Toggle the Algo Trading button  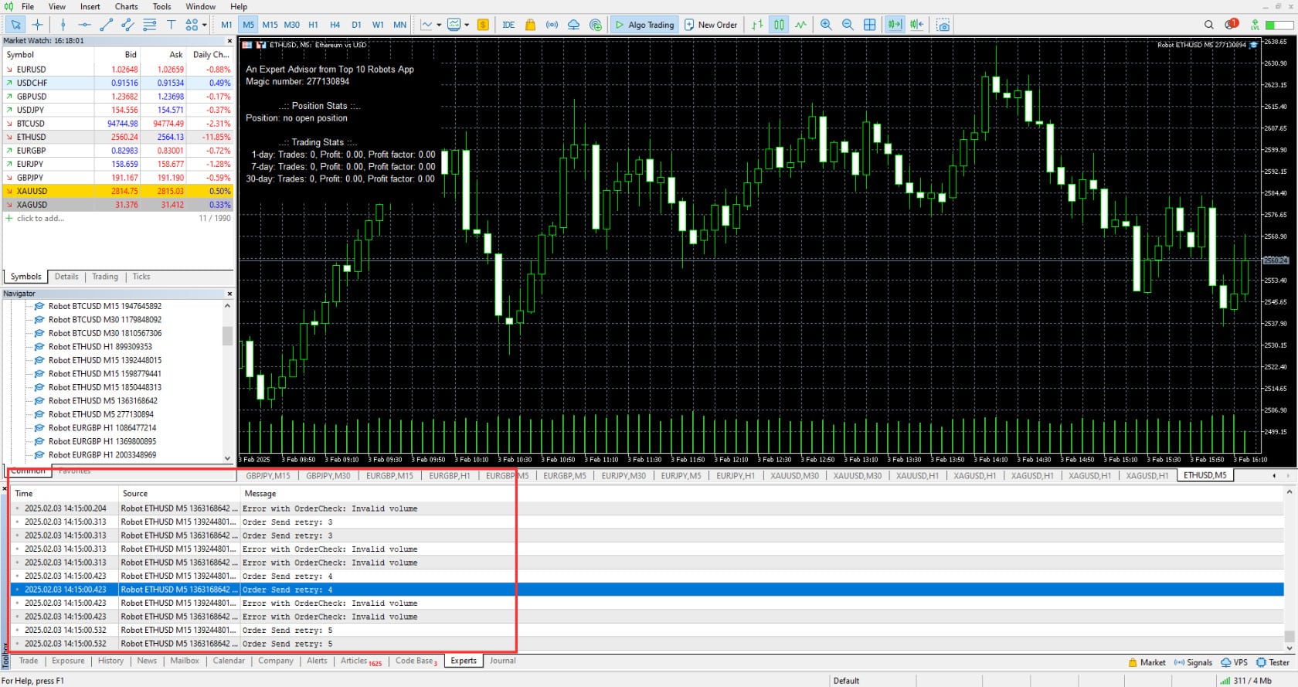click(644, 25)
